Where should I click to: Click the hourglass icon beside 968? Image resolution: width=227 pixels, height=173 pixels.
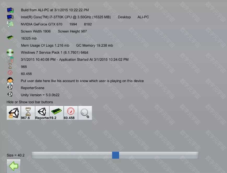point(10,66)
